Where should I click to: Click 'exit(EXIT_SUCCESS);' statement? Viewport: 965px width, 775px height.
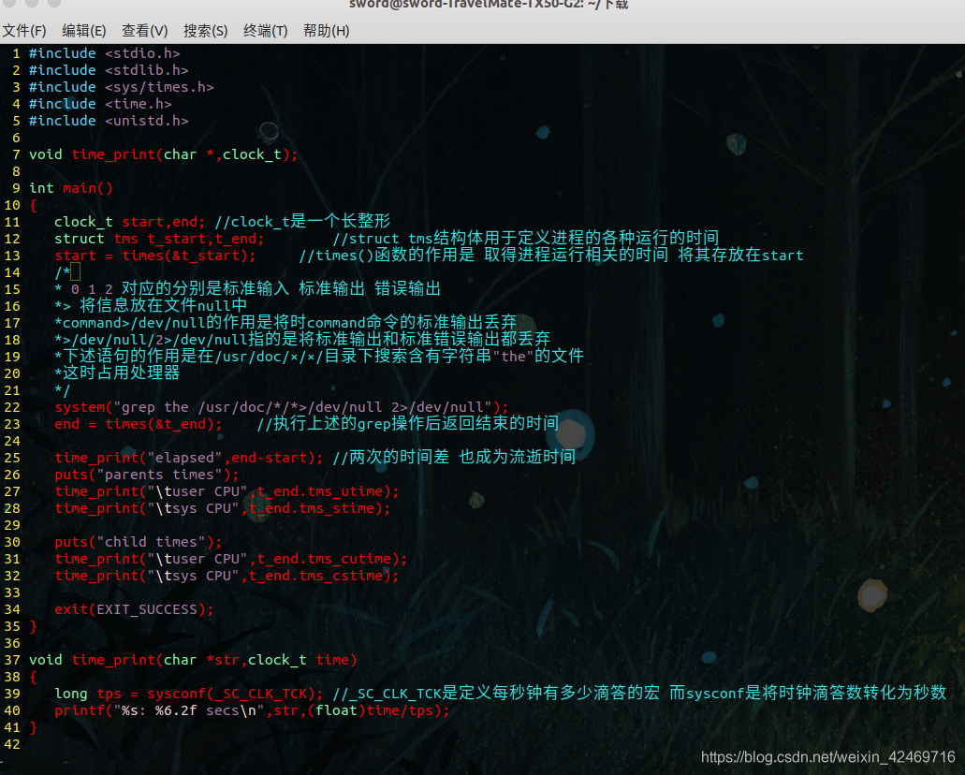(134, 609)
